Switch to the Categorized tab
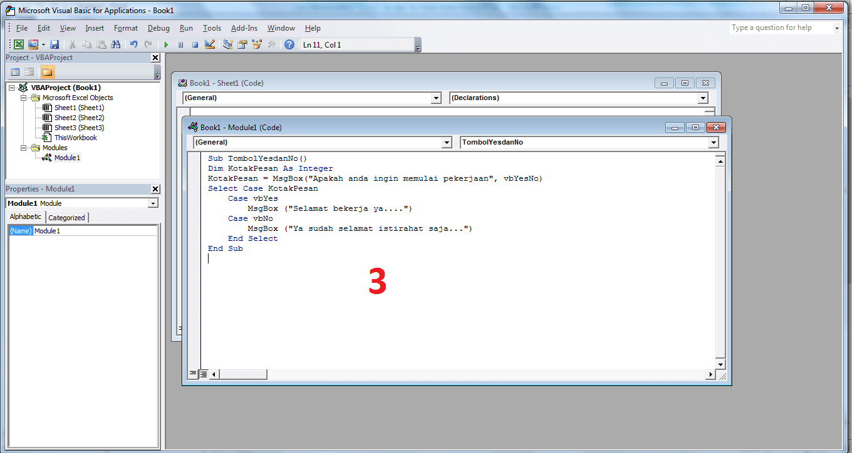 click(66, 218)
